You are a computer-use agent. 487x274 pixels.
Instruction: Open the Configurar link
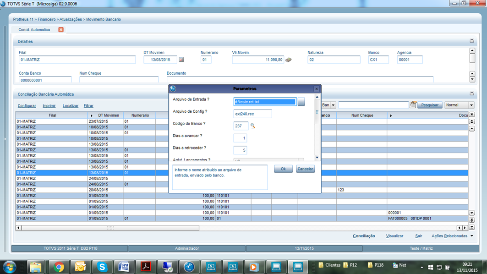27,106
